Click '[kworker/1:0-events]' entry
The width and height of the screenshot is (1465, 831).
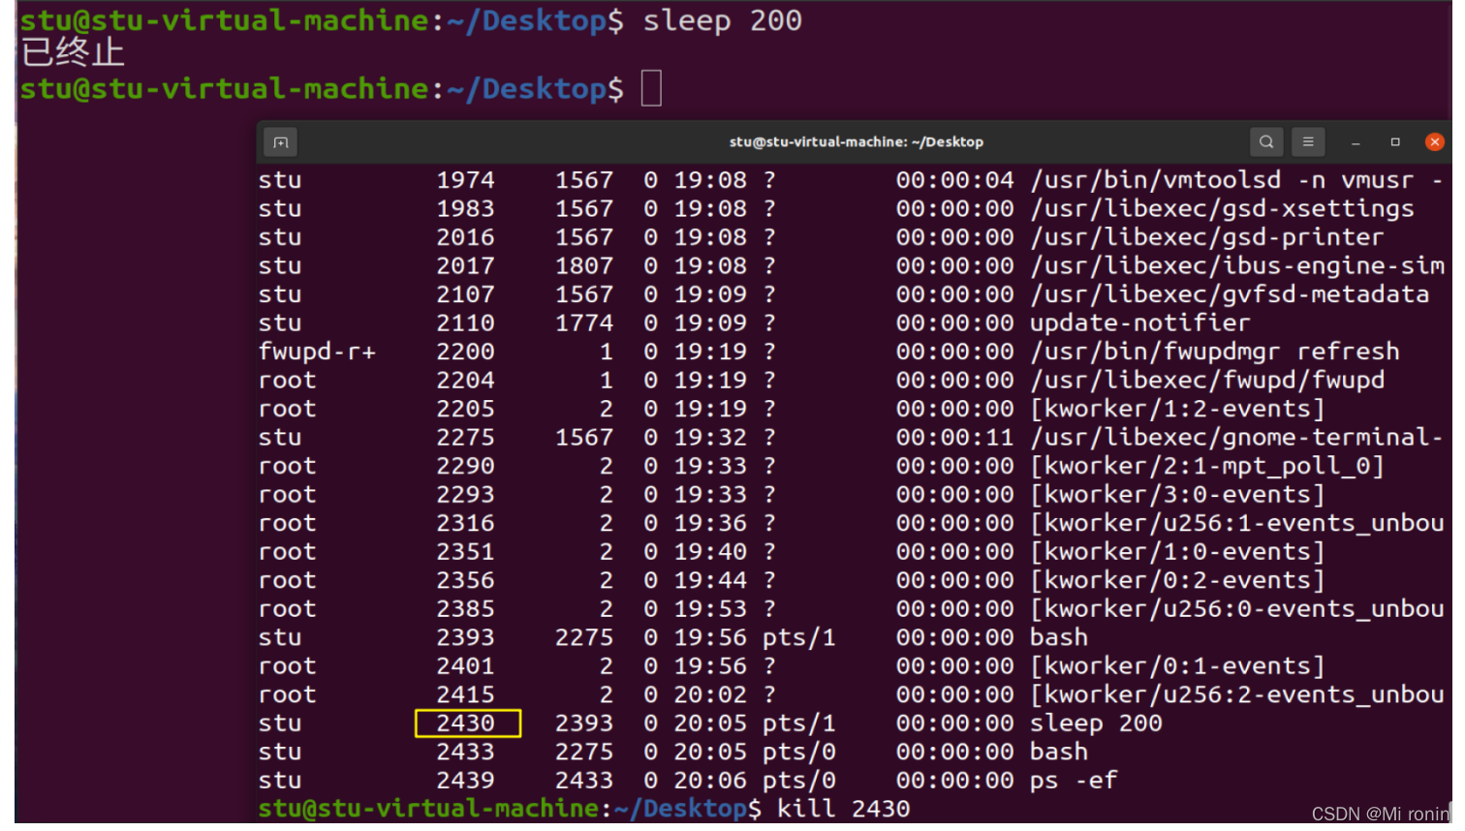1177,552
